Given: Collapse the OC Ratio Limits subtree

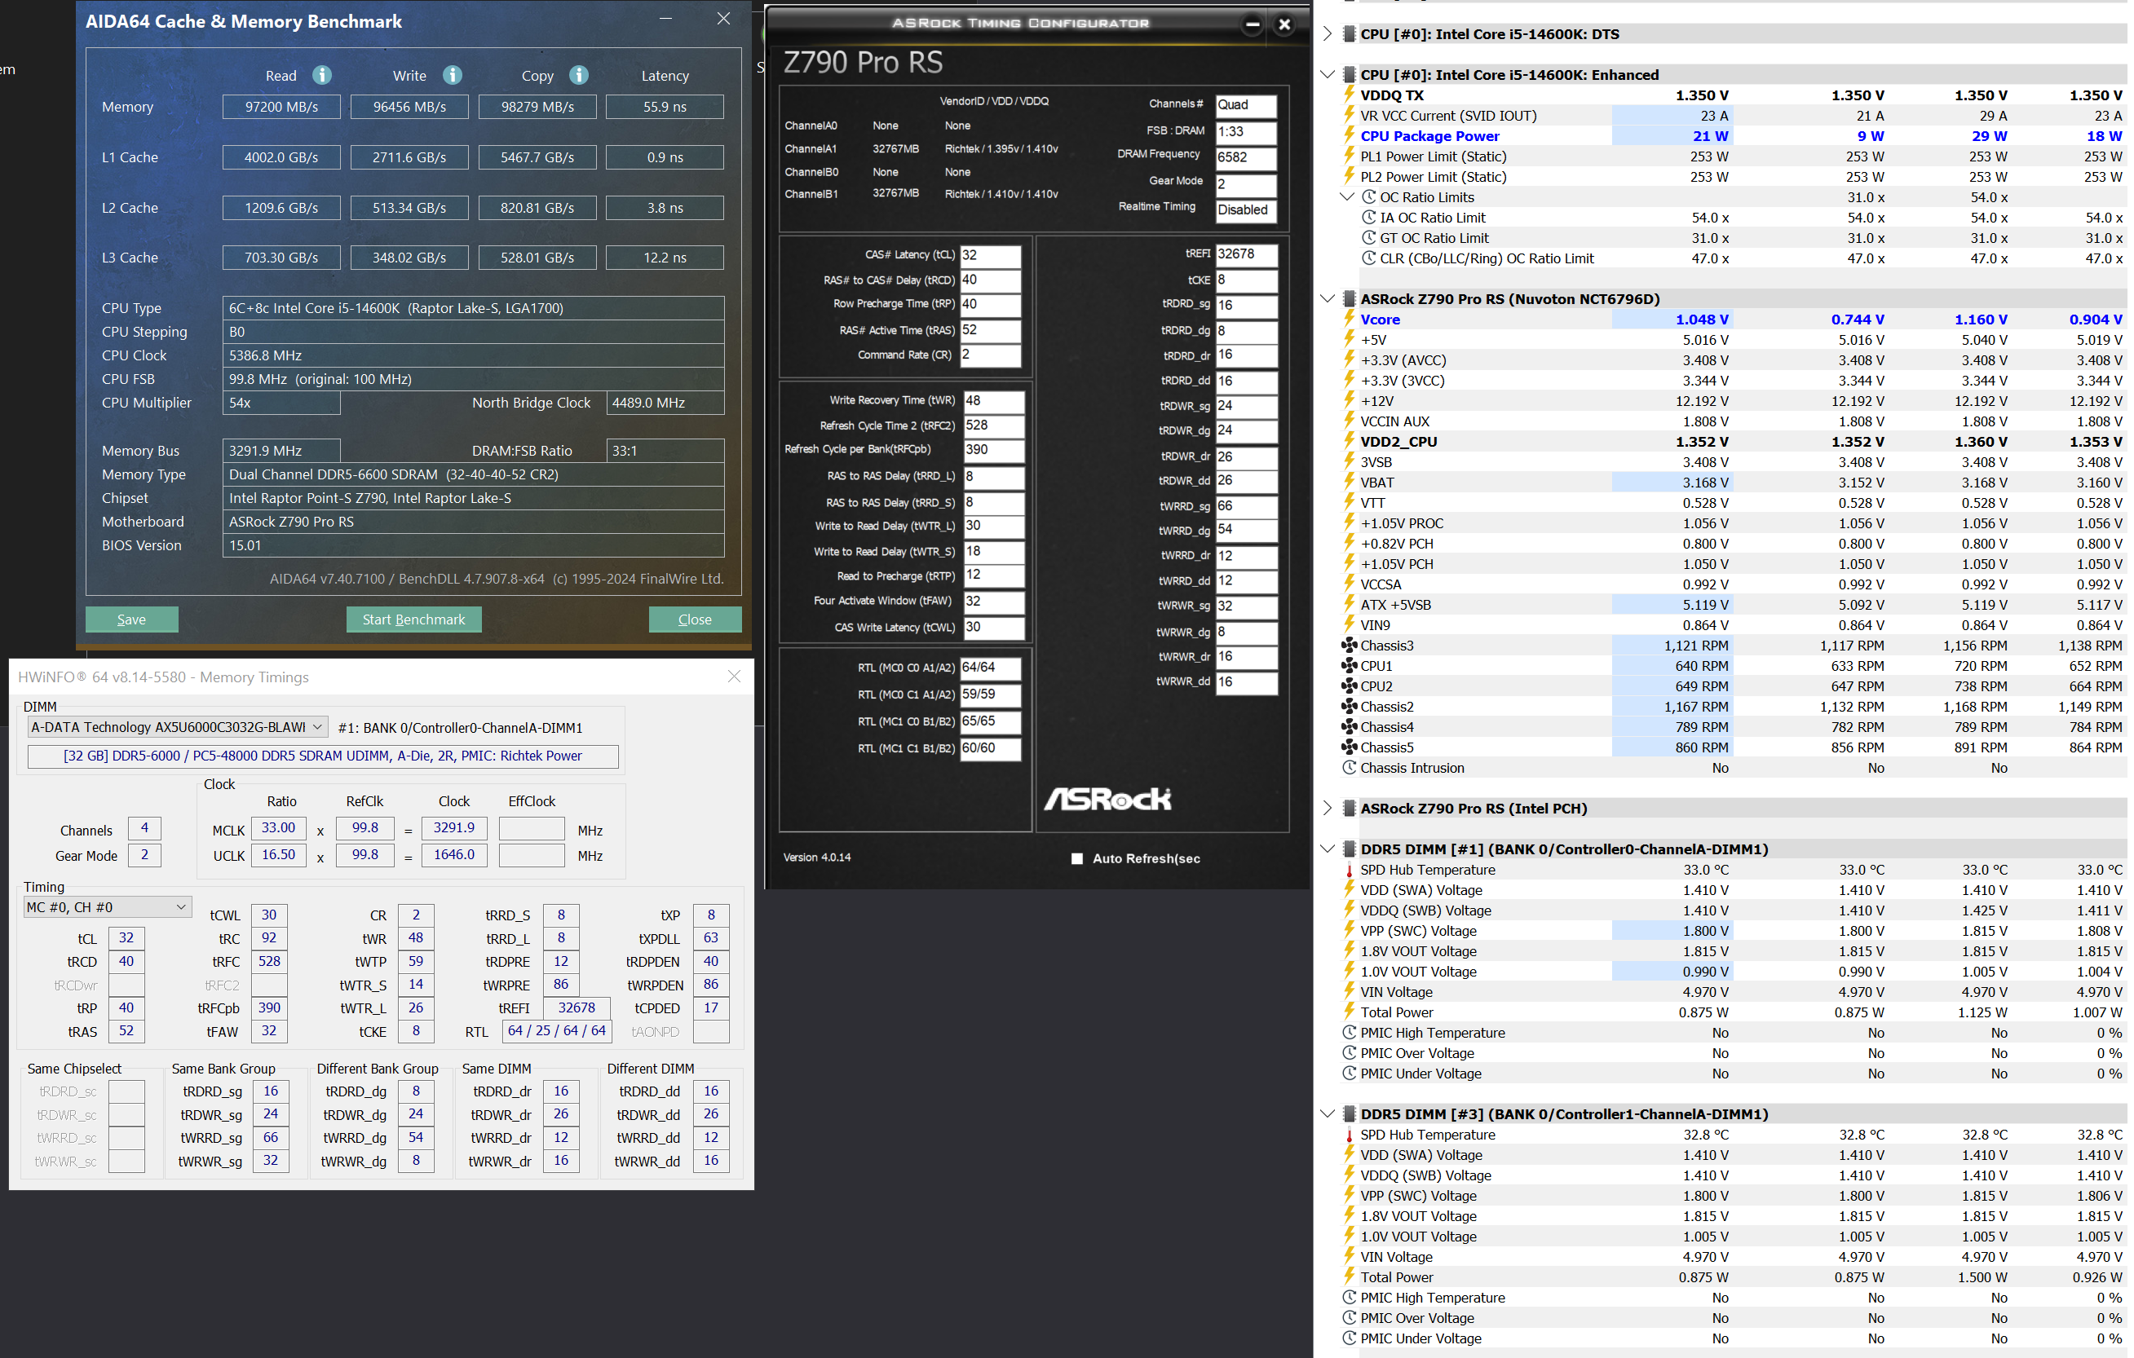Looking at the screenshot, I should click(x=1347, y=196).
